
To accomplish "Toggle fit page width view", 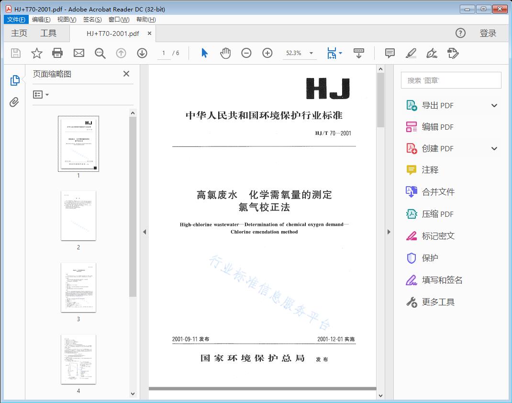I will [x=332, y=53].
